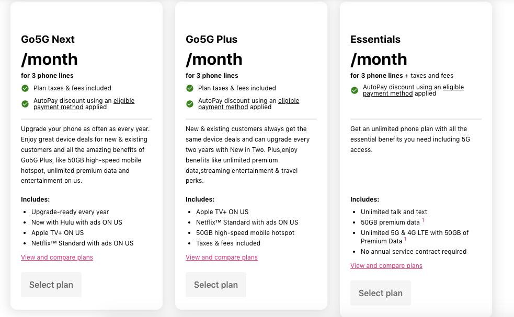Click the green AutoPay check icon on Go5G Plus

pyautogui.click(x=189, y=104)
